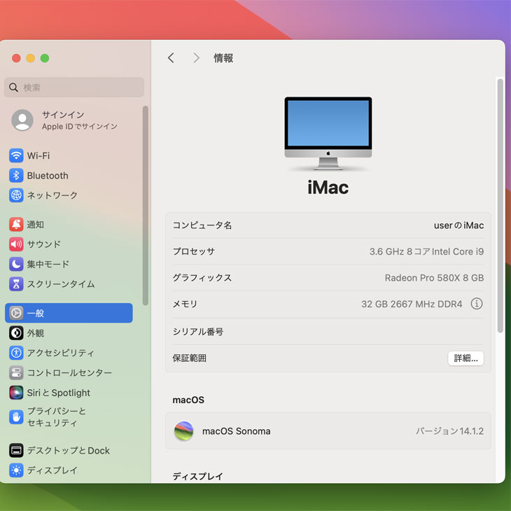Go to コントロールセンター settings
511x511 pixels.
tap(69, 373)
